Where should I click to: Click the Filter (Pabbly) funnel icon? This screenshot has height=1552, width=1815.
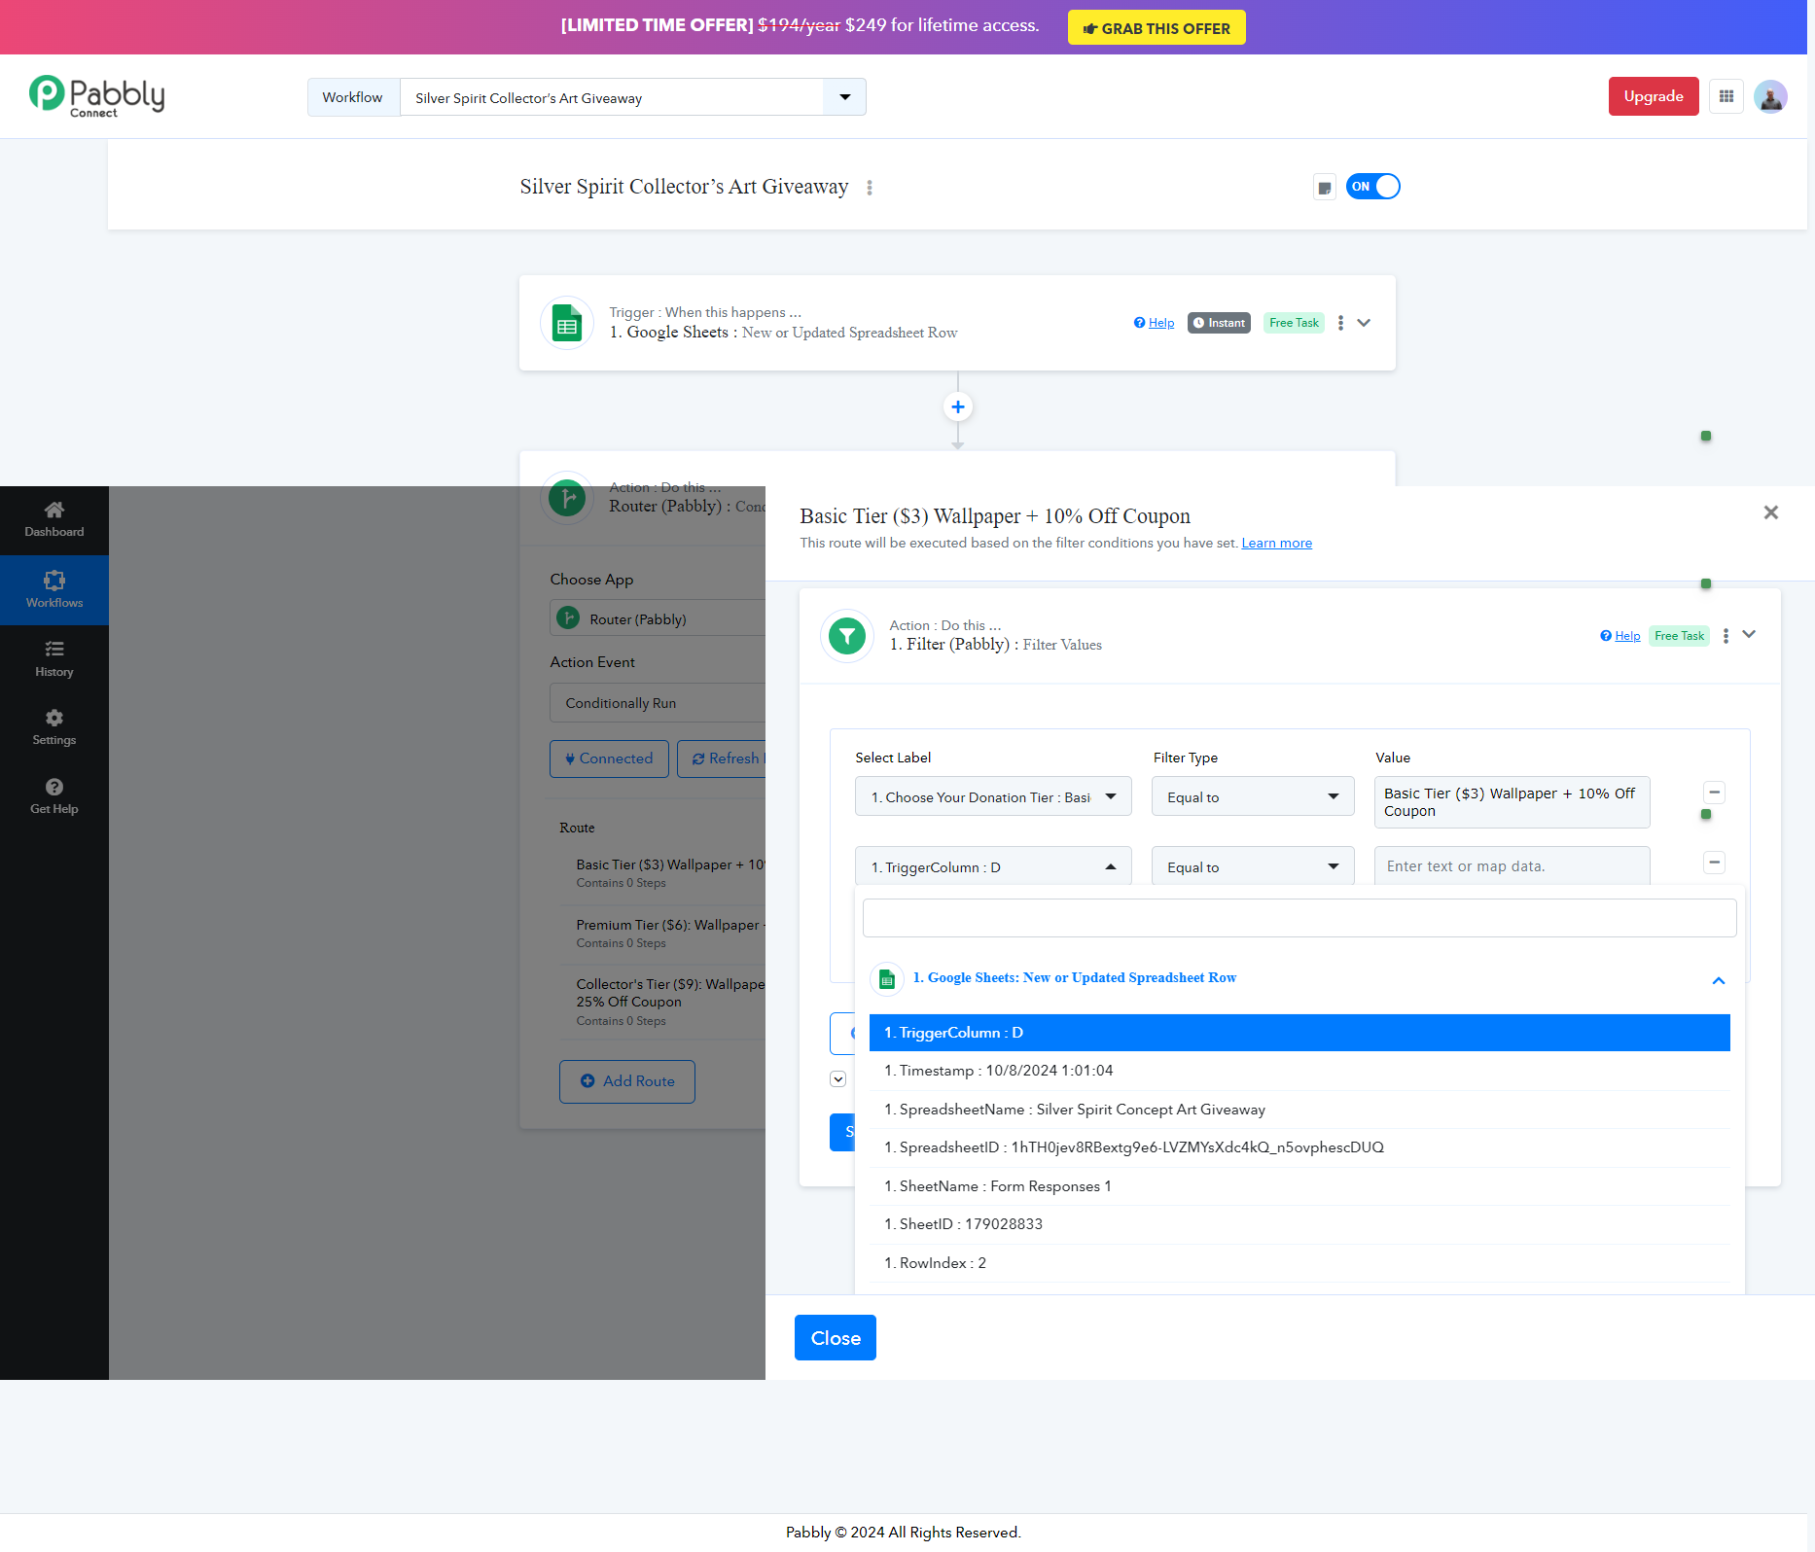[847, 636]
